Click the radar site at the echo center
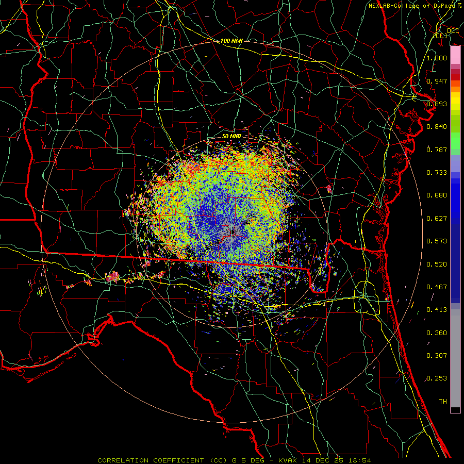464x464 pixels. (x=233, y=231)
